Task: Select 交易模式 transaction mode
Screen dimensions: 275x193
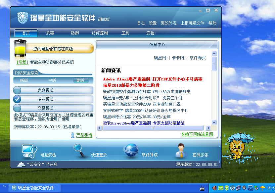Action: [53, 108]
